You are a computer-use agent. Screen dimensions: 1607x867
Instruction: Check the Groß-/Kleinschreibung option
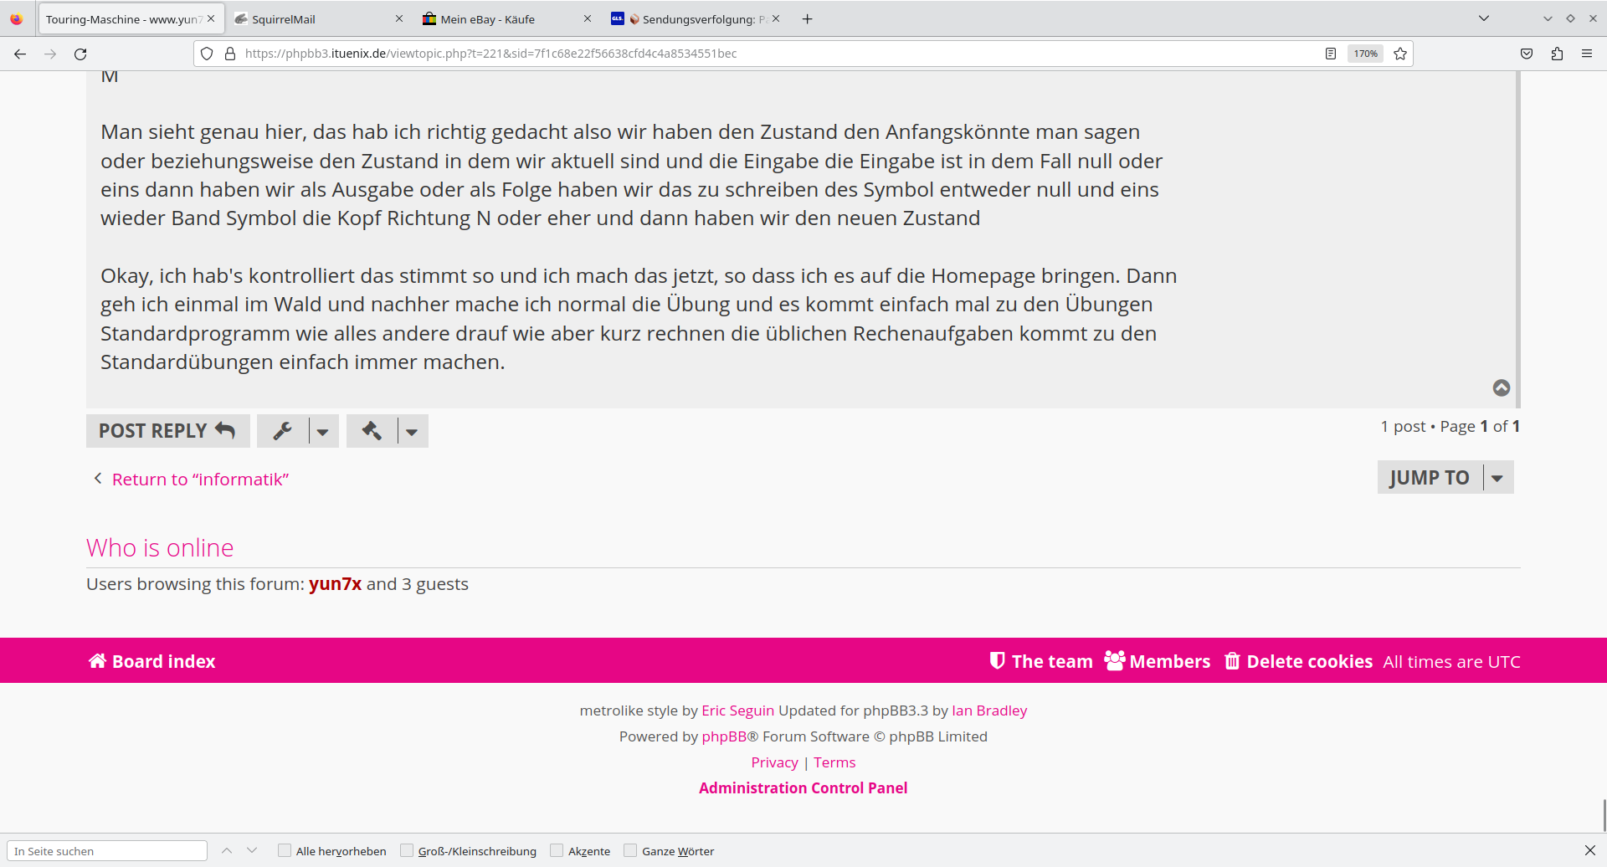407,851
